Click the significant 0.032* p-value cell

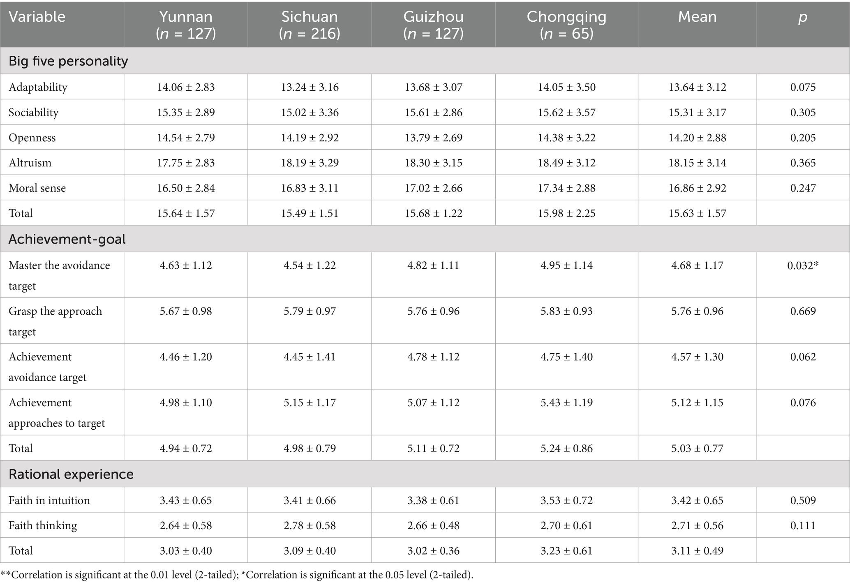[803, 265]
